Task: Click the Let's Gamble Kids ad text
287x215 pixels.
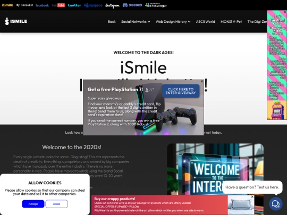Action: click(x=277, y=20)
